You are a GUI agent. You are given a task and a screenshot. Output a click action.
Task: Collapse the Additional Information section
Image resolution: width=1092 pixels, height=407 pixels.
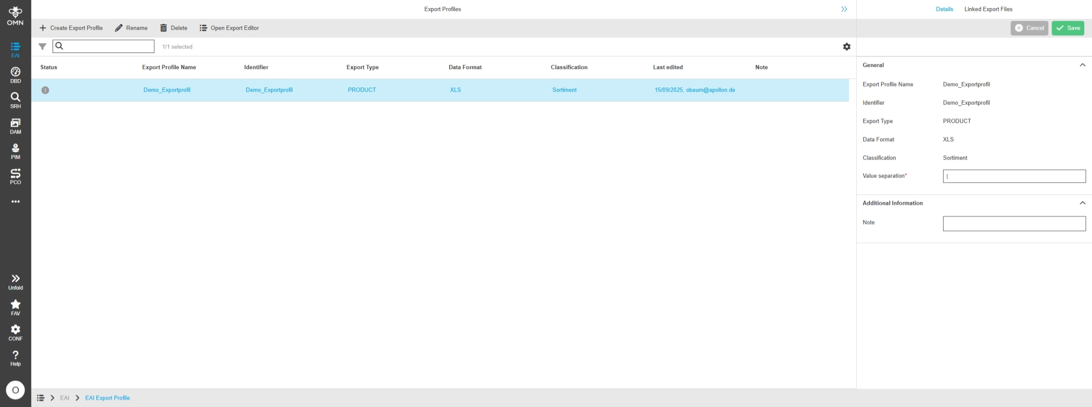[1082, 203]
